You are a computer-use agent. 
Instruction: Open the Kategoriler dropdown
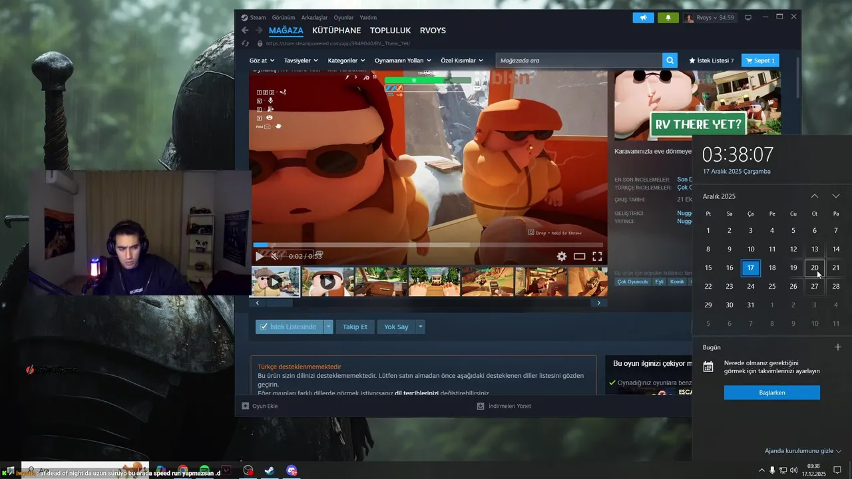(x=346, y=61)
